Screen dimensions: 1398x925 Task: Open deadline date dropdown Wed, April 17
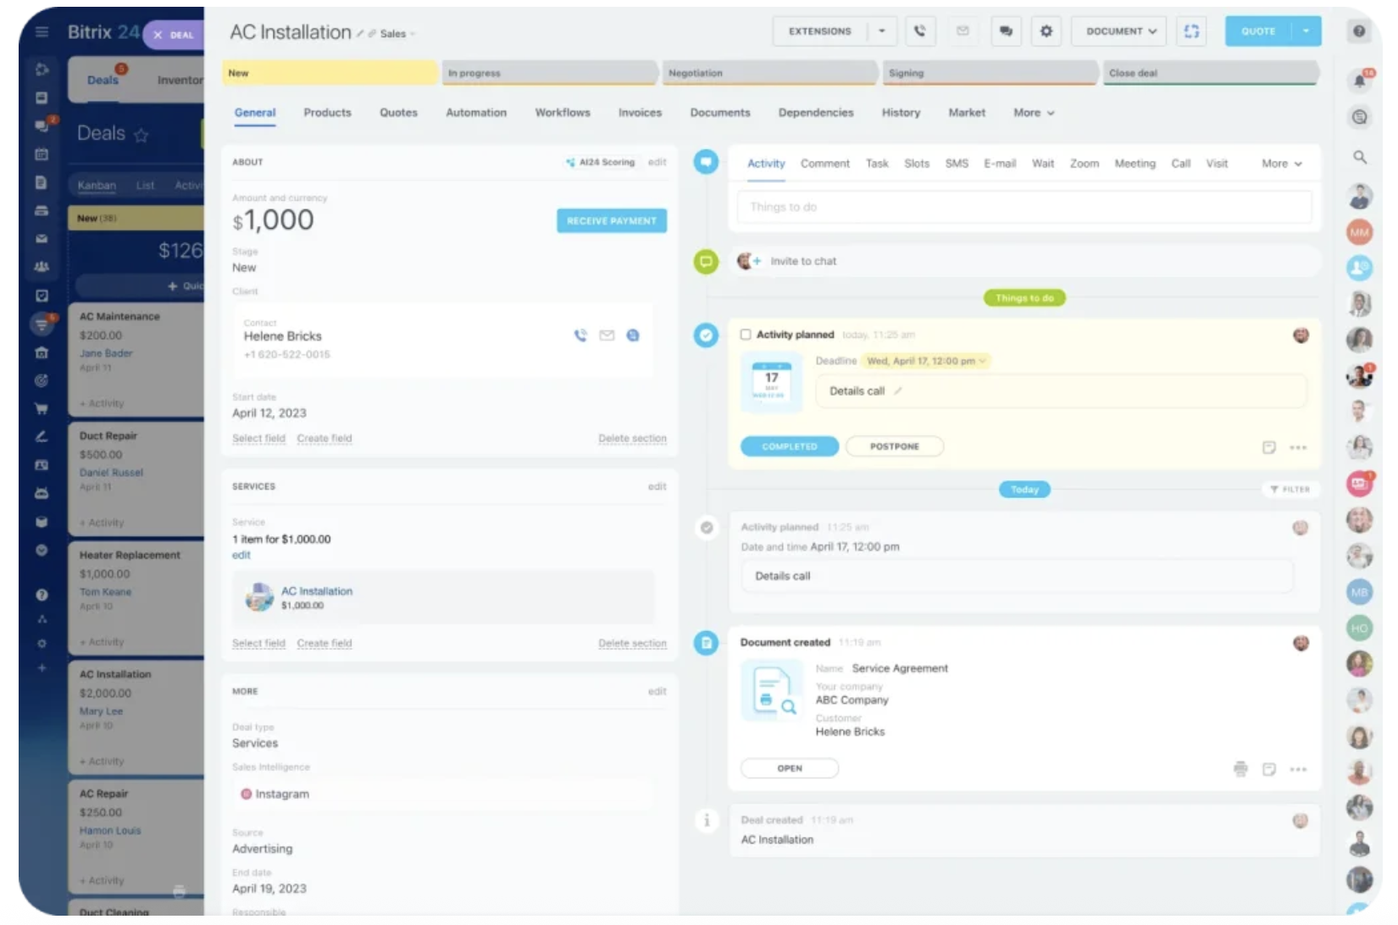point(926,361)
